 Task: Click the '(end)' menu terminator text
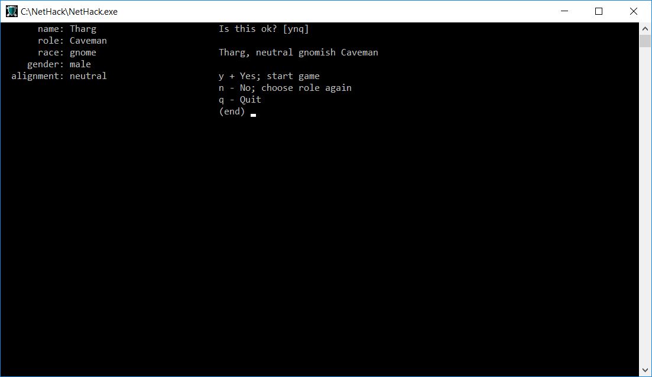pyautogui.click(x=232, y=112)
